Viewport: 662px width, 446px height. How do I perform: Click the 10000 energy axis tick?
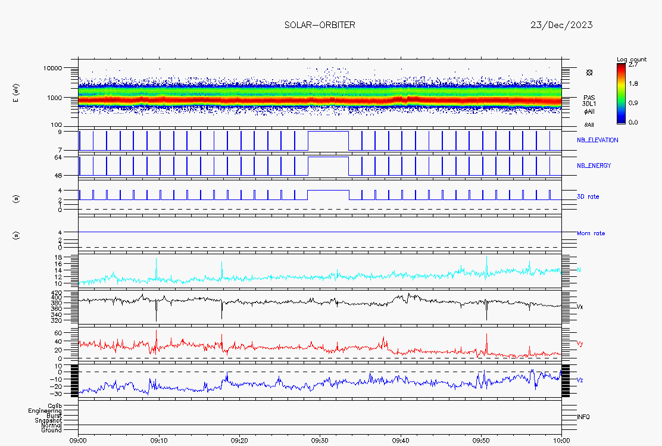tap(52, 68)
